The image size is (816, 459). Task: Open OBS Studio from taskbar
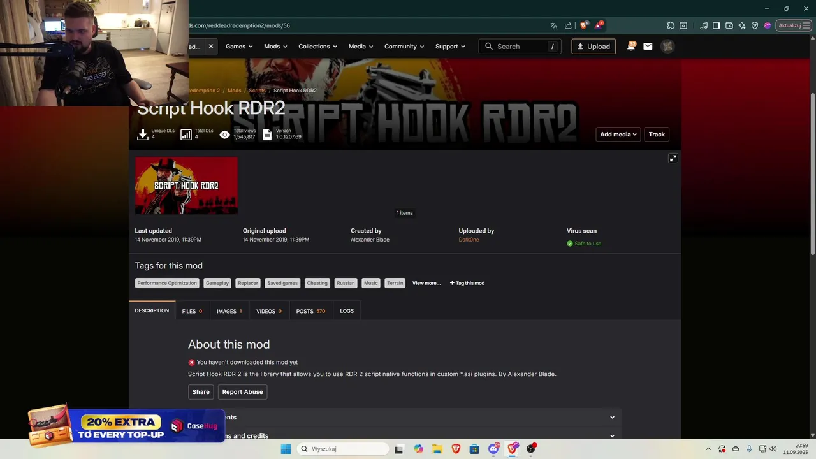point(531,449)
